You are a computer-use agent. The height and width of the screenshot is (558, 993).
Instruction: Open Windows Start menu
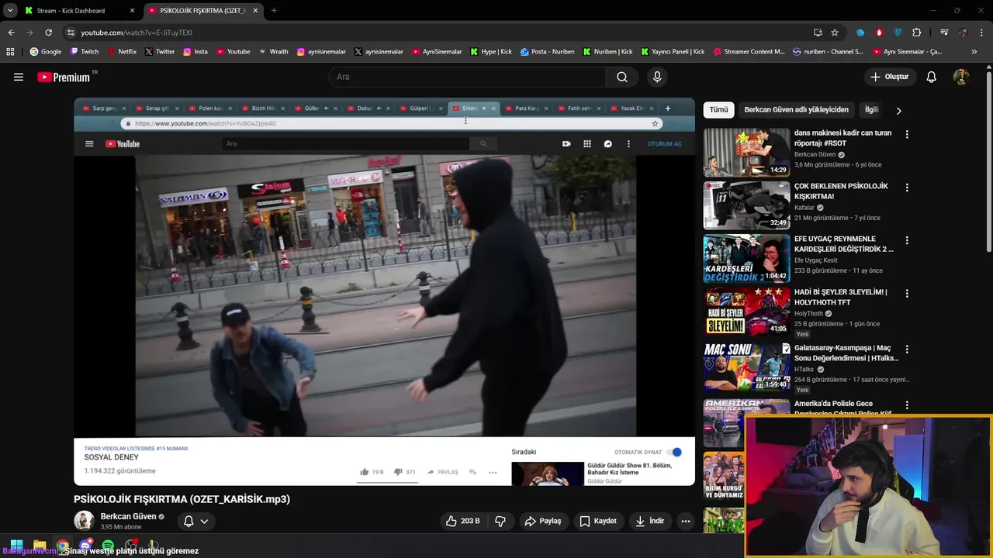pos(16,546)
